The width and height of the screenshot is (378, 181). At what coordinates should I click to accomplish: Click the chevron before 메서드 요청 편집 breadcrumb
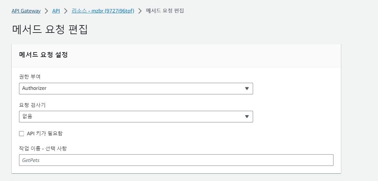click(x=140, y=11)
